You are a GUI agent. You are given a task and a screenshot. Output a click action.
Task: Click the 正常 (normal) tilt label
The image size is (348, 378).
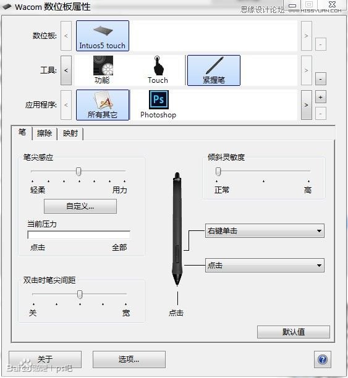[222, 190]
